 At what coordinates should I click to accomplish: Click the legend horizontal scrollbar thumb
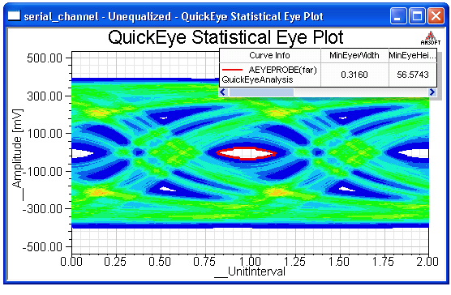[261, 92]
